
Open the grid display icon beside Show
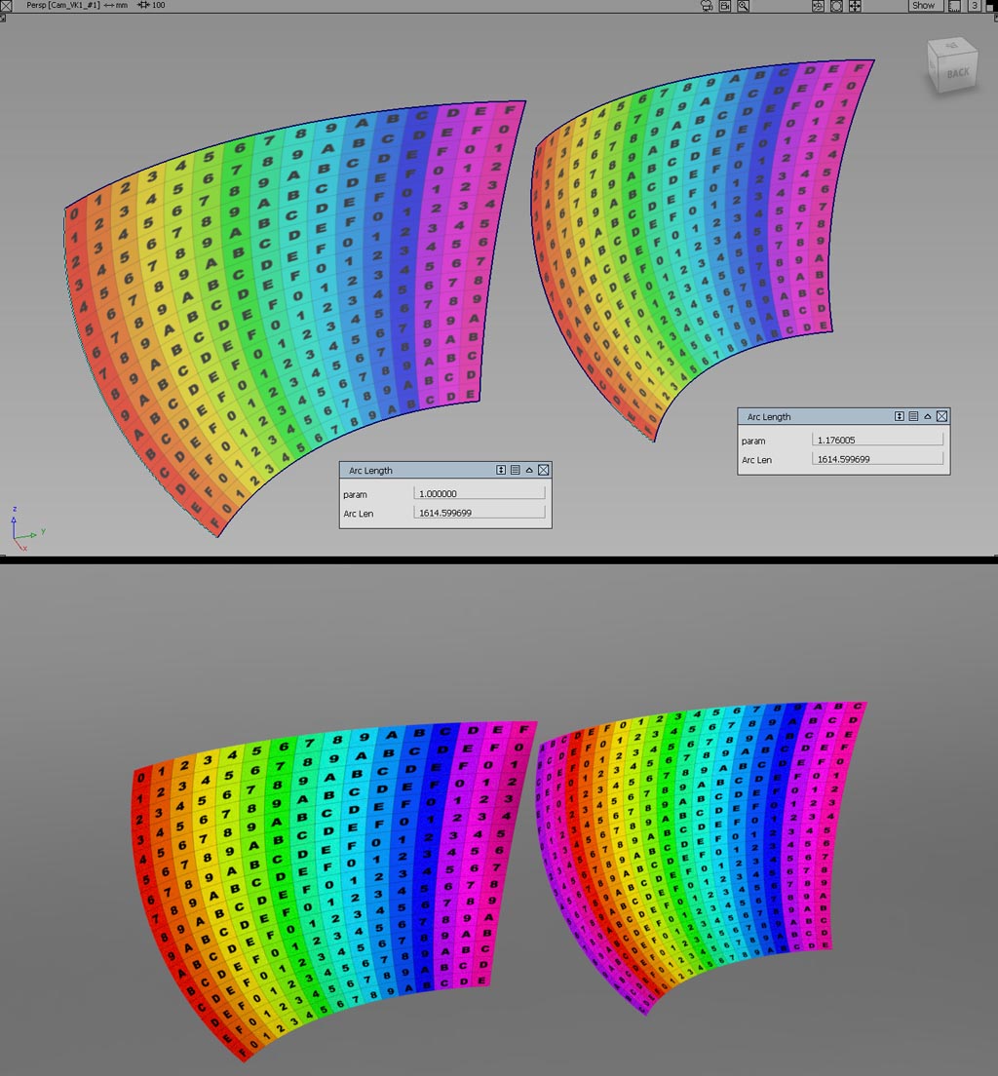[x=952, y=5]
